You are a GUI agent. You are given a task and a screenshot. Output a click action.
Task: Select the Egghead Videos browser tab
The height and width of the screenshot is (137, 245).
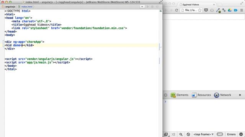[196, 5]
